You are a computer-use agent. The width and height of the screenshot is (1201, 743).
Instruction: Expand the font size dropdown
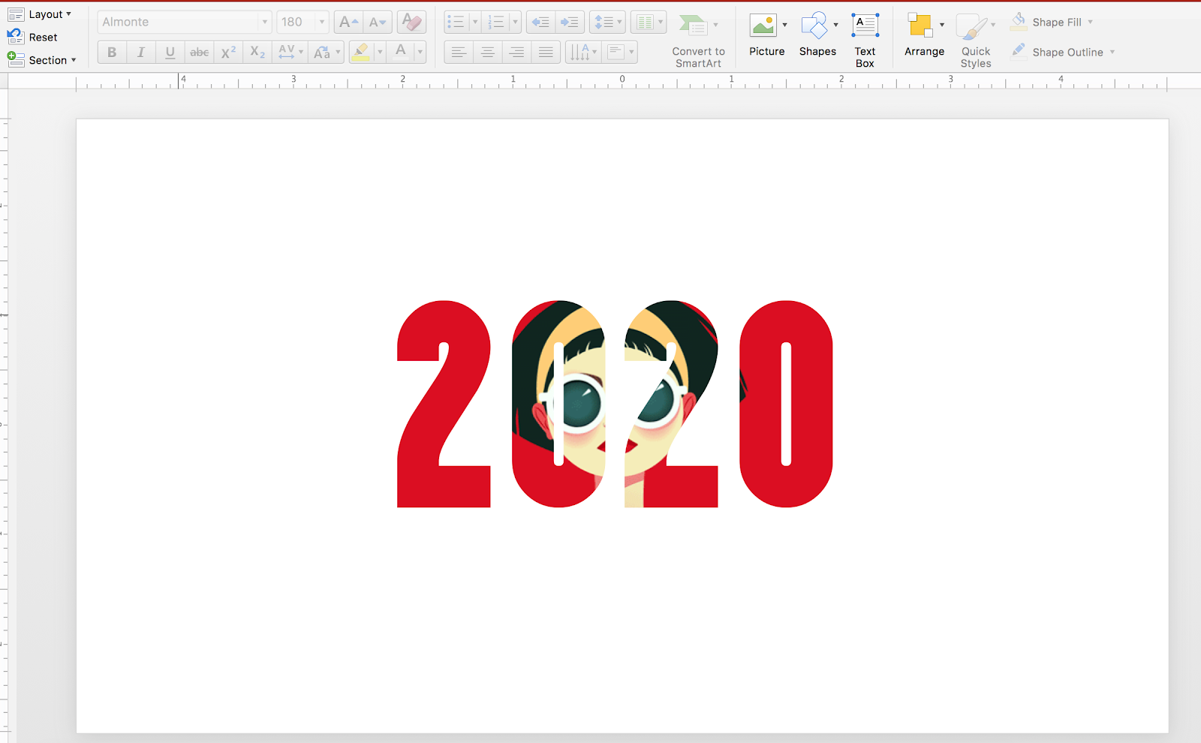click(x=322, y=22)
